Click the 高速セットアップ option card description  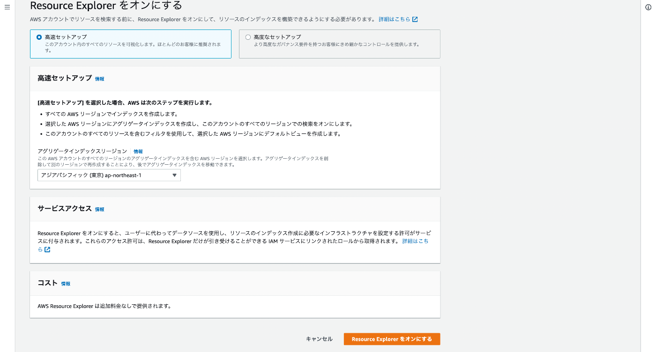[133, 47]
